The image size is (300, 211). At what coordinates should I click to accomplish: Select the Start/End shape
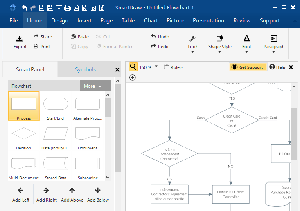(x=56, y=109)
